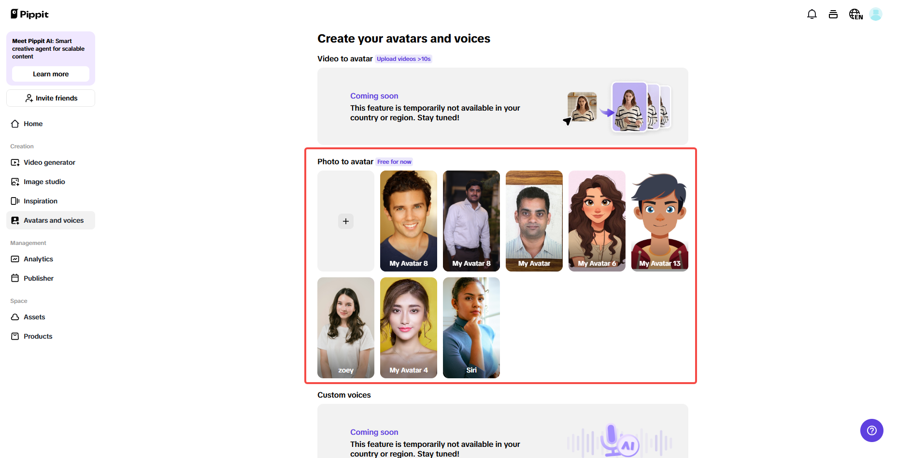Click the Assets cloud icon

[x=15, y=317]
